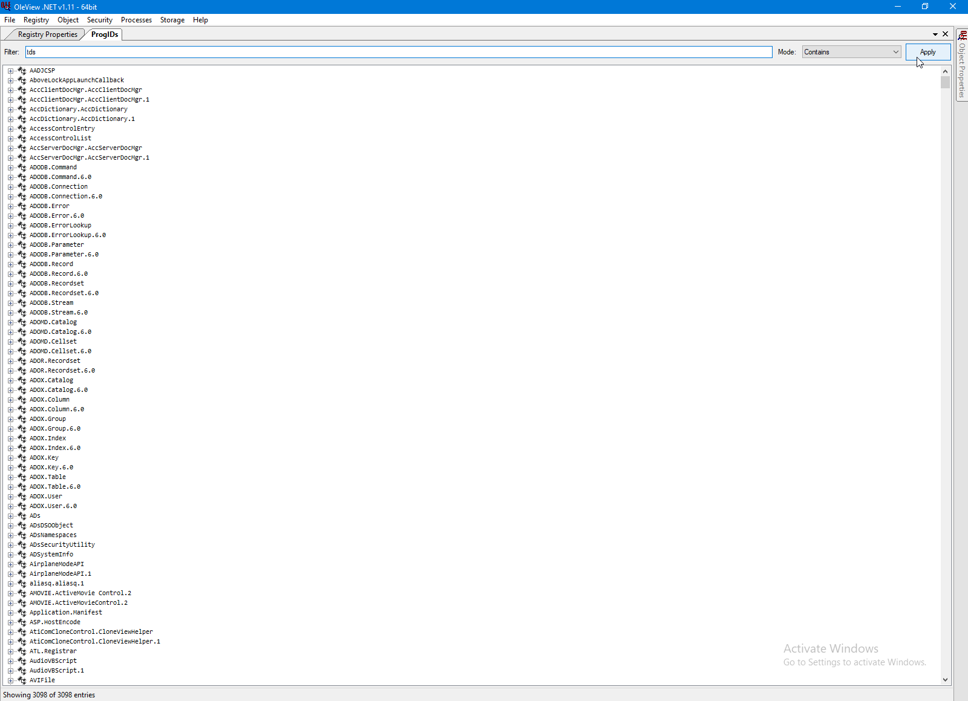Click the icon next to AboveLockAppLaunchCallback
968x701 pixels.
(22, 80)
